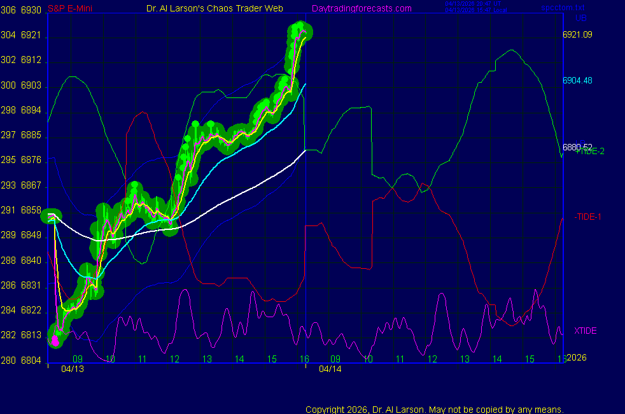Select the yellow 6921.09 price value
Viewport: 625px width, 414px height.
click(x=577, y=34)
